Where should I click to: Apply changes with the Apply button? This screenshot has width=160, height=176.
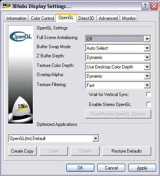pyautogui.click(x=142, y=168)
